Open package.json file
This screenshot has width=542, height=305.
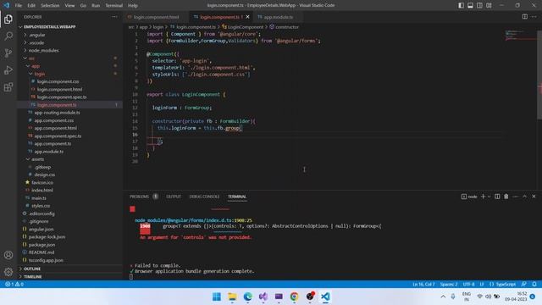click(41, 245)
